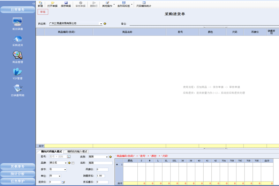Expand the 供应商 supplier dropdown
The image size is (279, 186).
[101, 24]
